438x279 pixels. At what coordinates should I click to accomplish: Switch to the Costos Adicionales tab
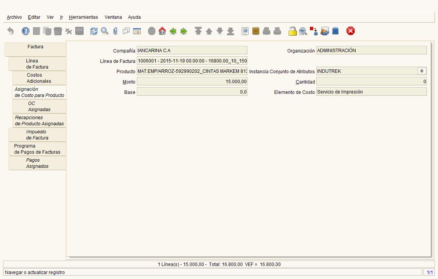pyautogui.click(x=39, y=78)
